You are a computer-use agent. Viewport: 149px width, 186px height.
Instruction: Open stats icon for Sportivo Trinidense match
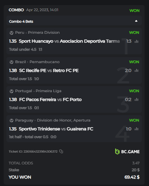[136, 129]
